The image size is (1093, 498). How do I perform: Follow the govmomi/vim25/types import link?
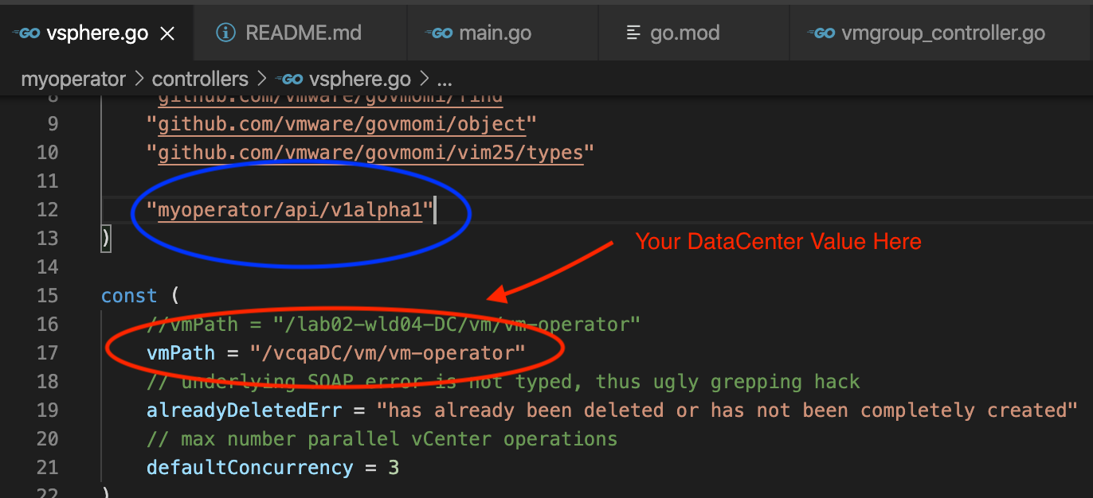(370, 153)
